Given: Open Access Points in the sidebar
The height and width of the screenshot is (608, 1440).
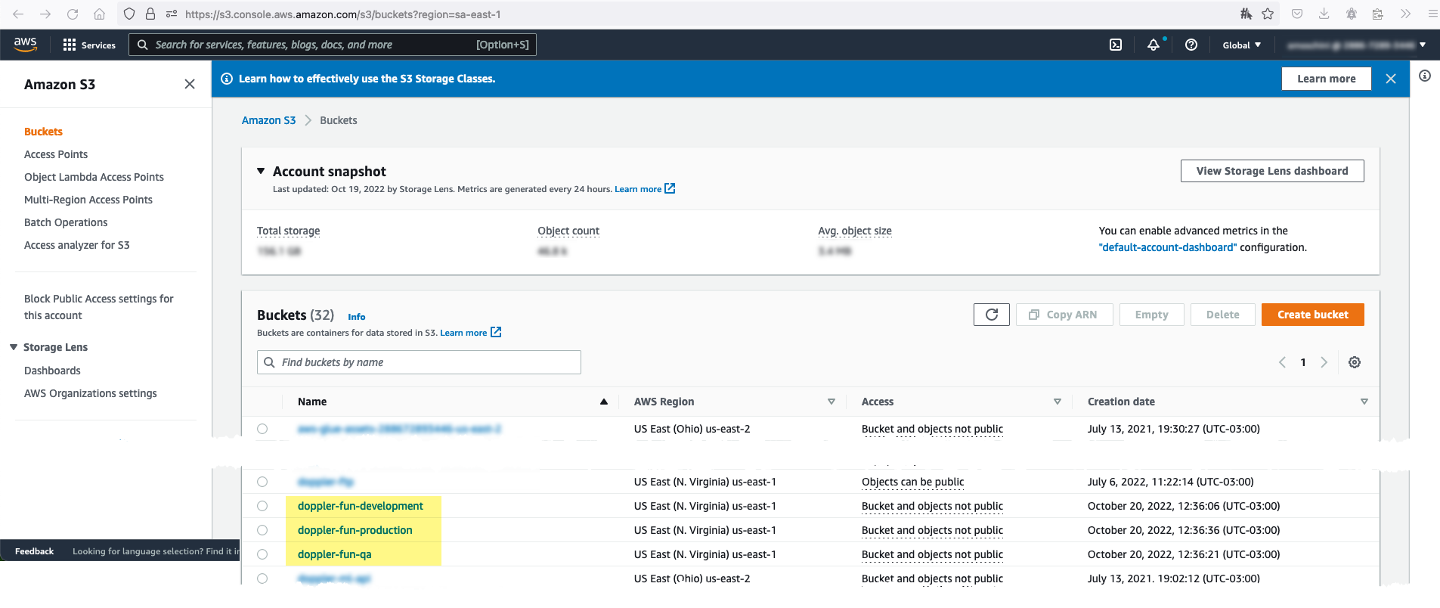Looking at the screenshot, I should tap(56, 154).
